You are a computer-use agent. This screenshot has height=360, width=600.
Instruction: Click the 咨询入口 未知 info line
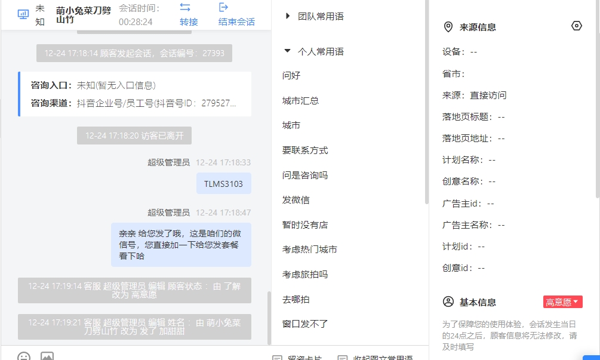coord(93,85)
